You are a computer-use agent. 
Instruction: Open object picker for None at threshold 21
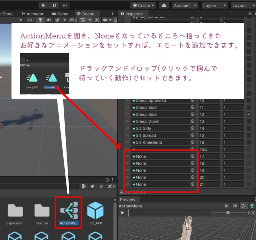pyautogui.click(x=193, y=184)
